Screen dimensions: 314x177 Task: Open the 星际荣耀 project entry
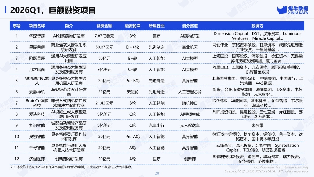(37, 47)
